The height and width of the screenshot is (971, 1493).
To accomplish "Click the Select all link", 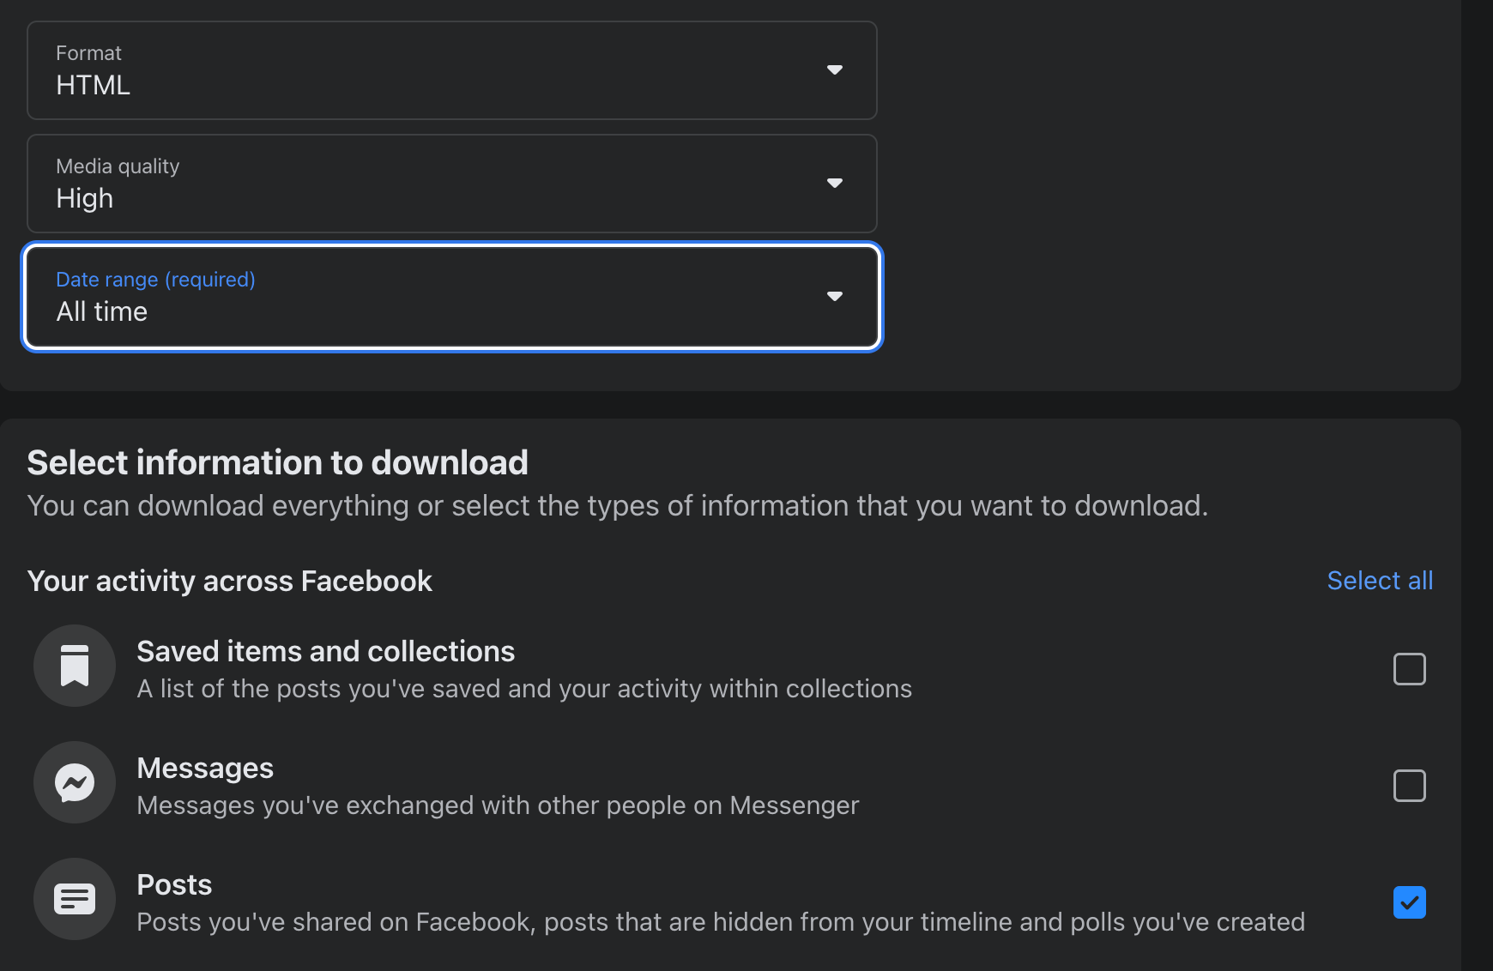I will point(1380,581).
